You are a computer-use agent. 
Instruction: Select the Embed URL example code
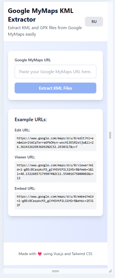click(x=55, y=201)
